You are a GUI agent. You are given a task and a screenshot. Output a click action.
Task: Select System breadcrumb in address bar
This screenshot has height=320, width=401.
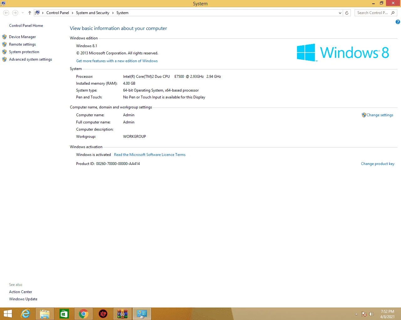click(122, 13)
